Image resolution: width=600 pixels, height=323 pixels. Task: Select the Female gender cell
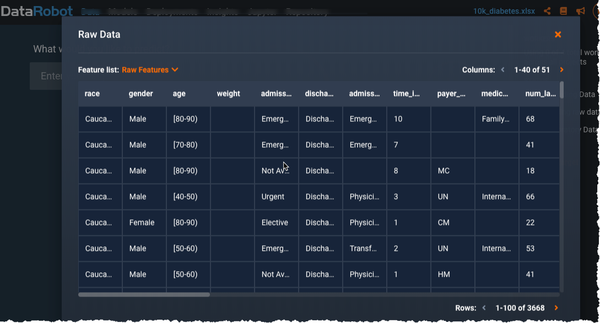(142, 223)
